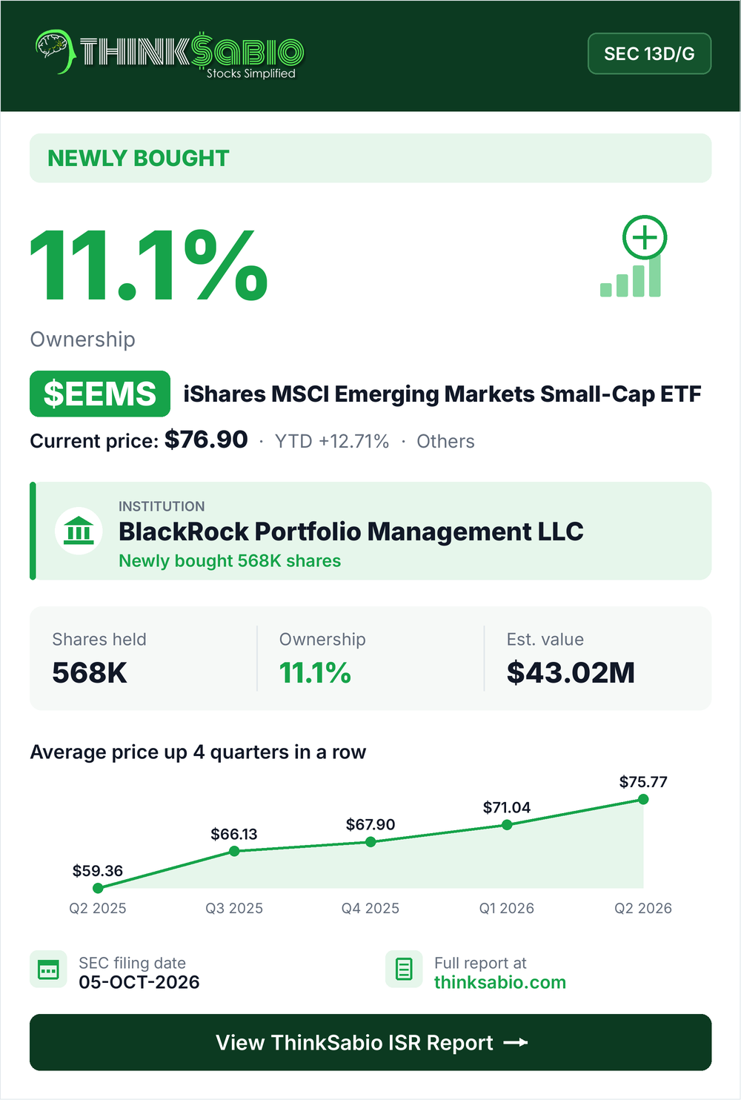Open the SEC 13D/G badge
This screenshot has height=1100, width=741.
coord(649,53)
